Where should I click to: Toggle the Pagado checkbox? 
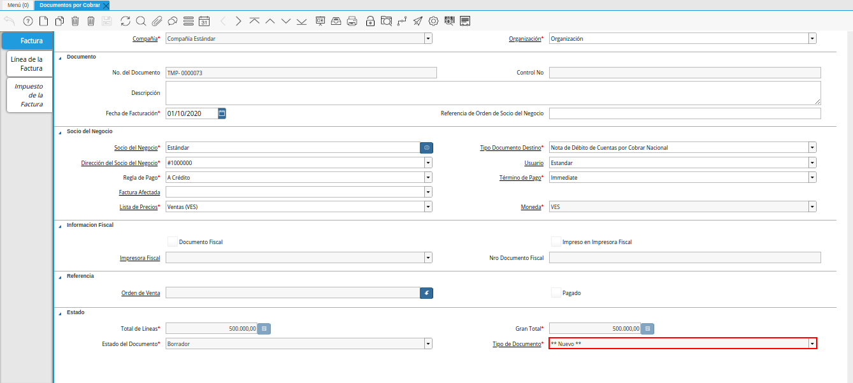556,293
